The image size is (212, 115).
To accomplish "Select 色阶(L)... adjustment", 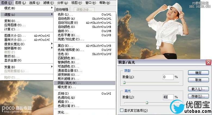I will tap(85, 14).
